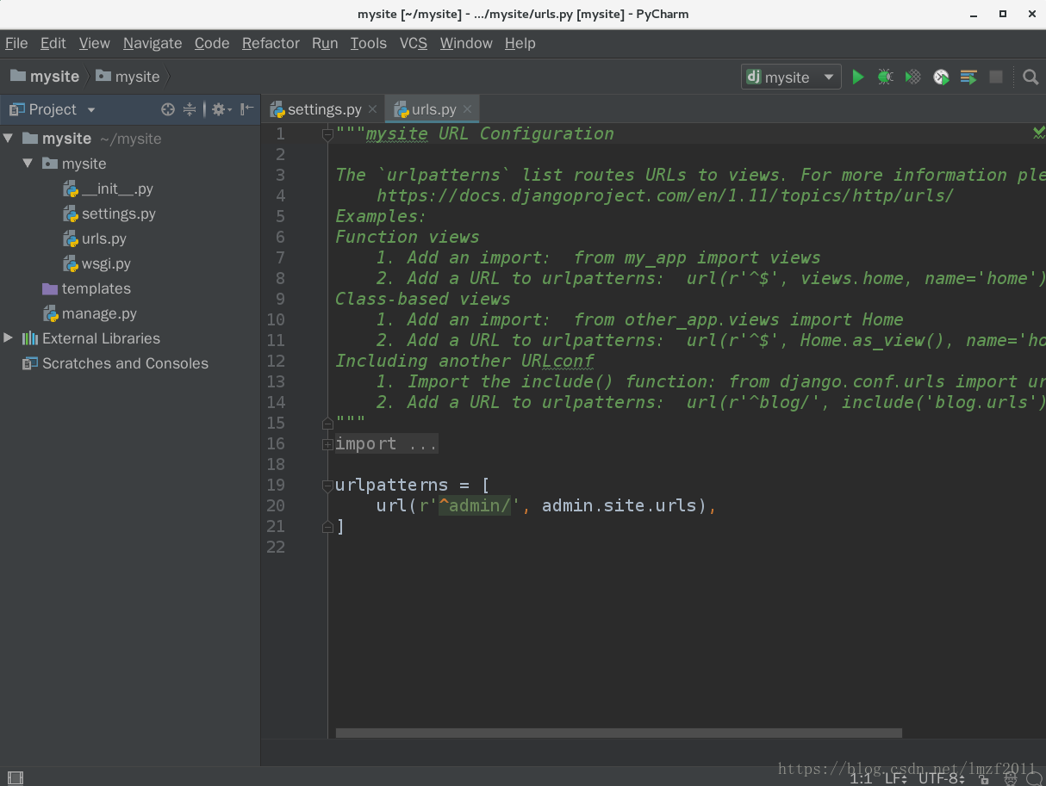Screen dimensions: 1046x786
Task: Collapse the root mysite ~/mysite tree node
Action: pos(9,138)
